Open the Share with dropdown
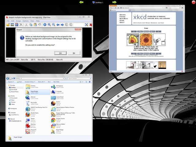 coord(41,82)
